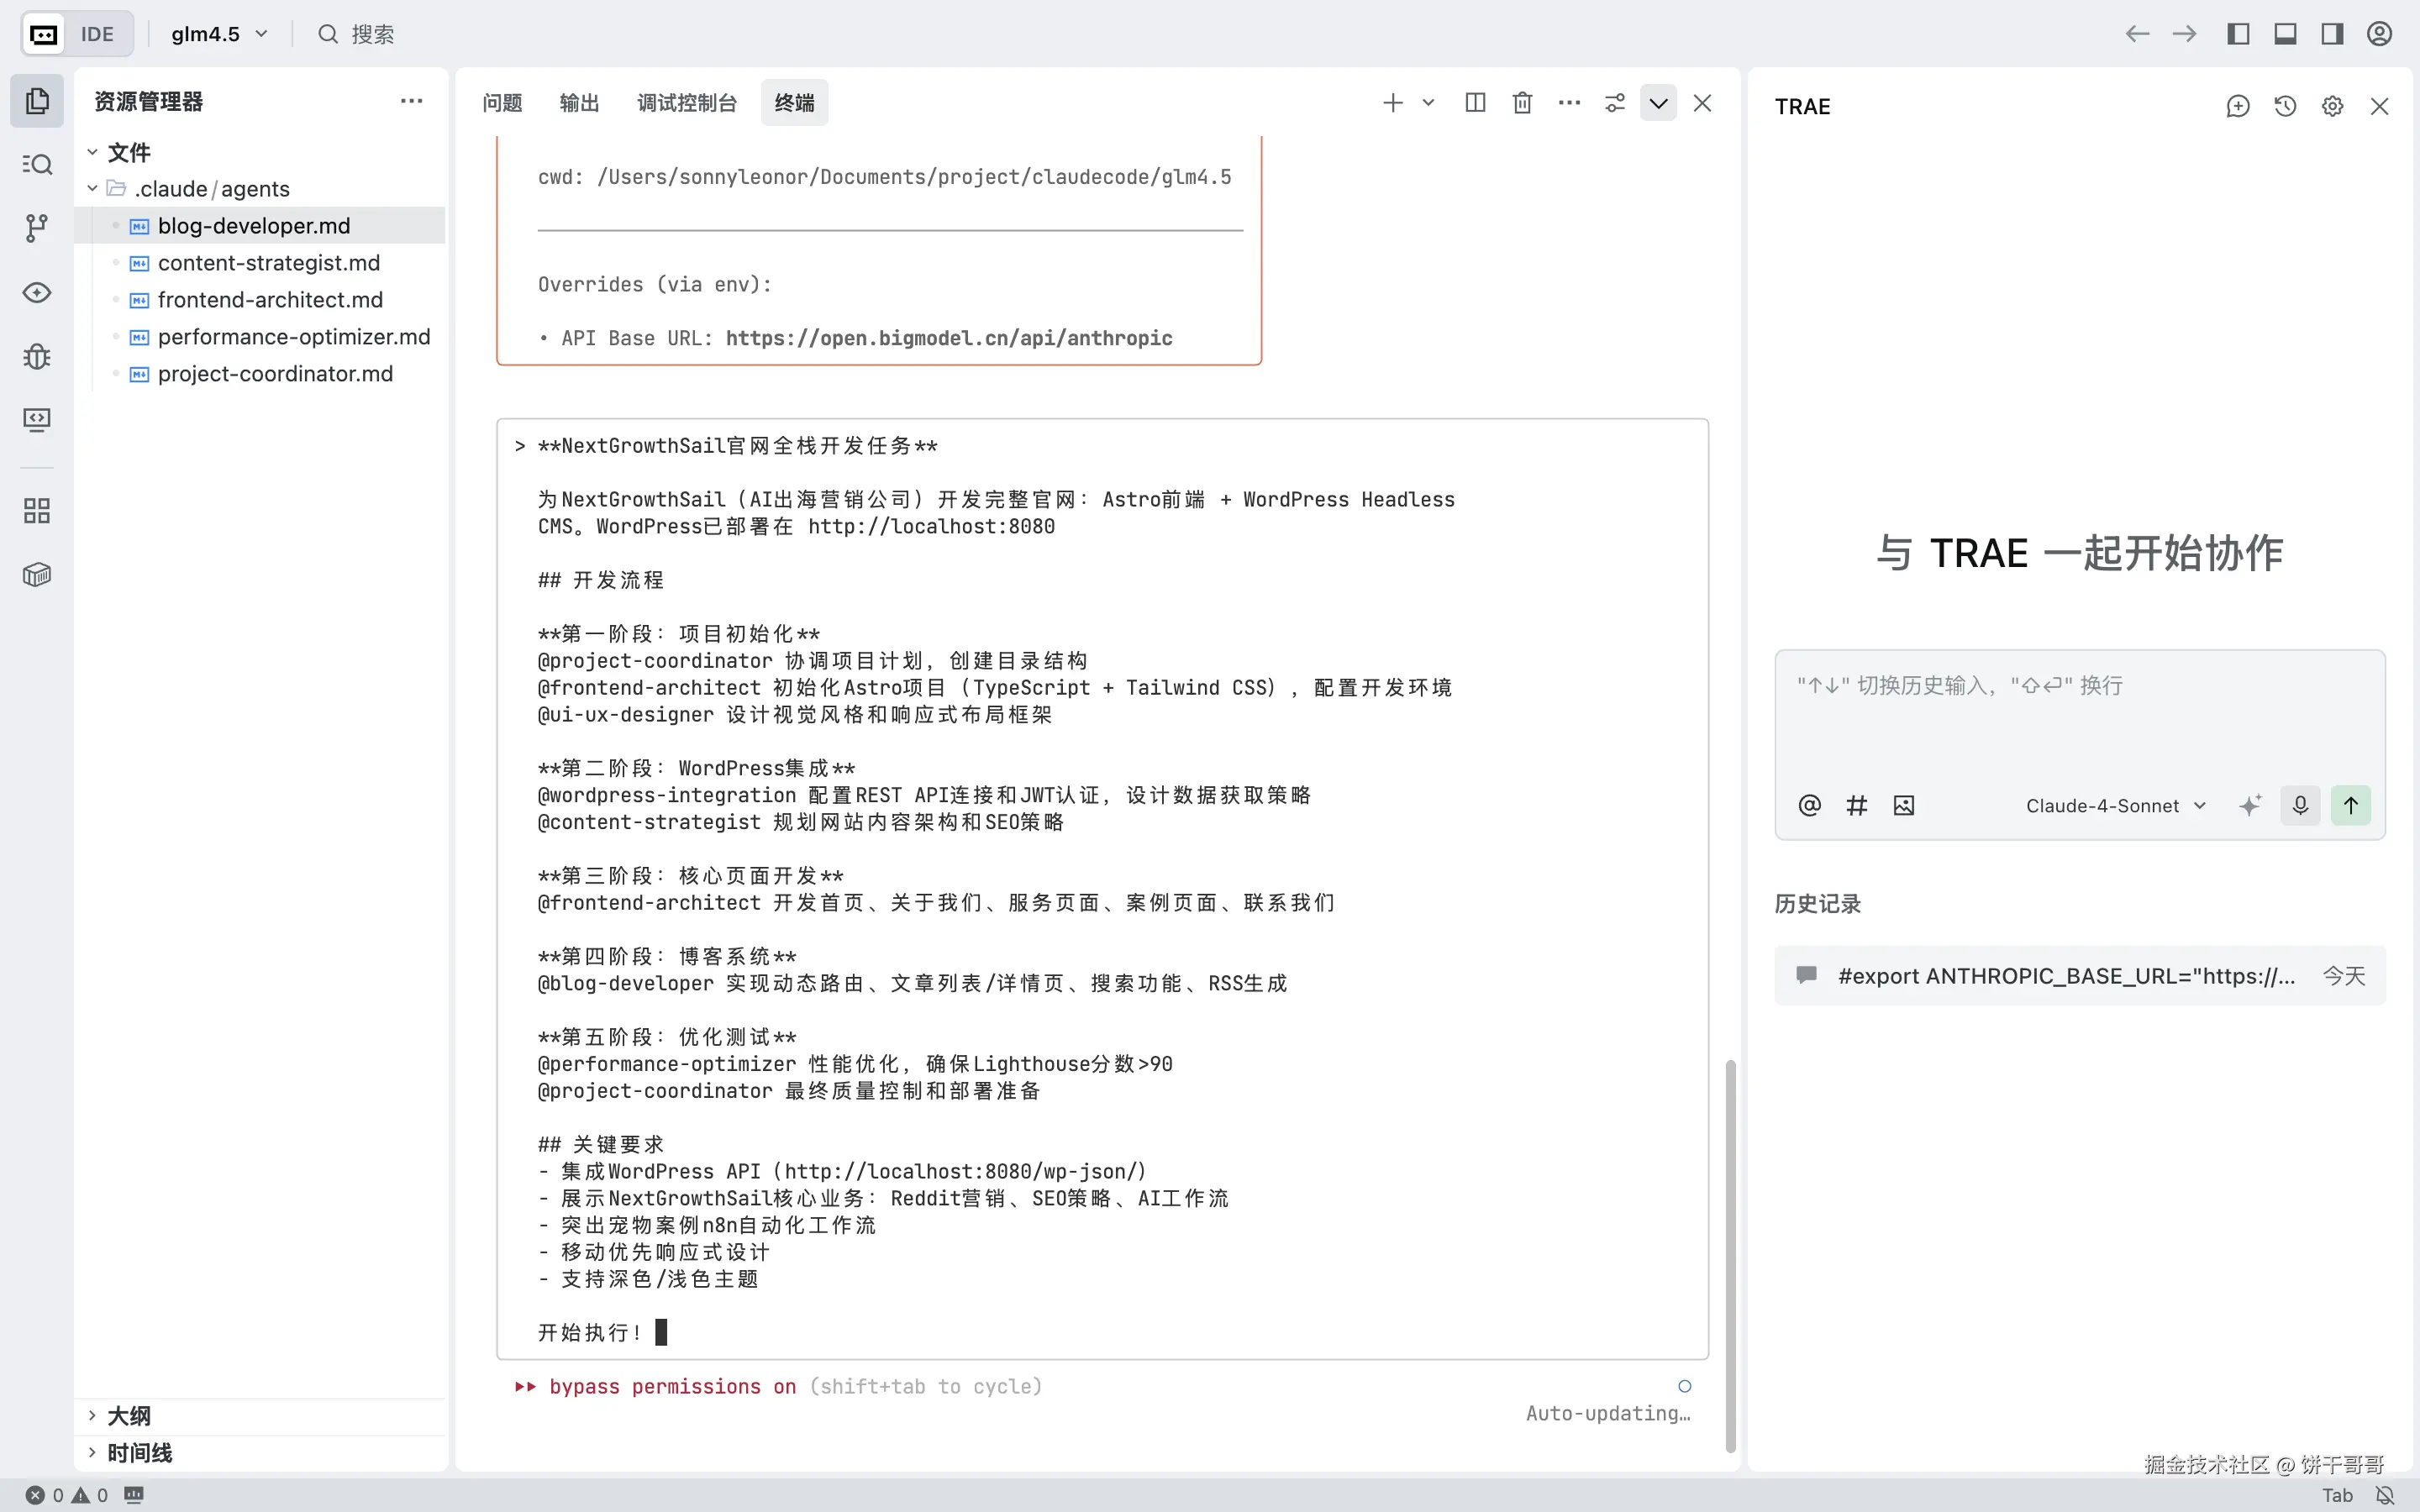Switch to the 输出 tab
2420x1512 pixels.
[x=579, y=103]
